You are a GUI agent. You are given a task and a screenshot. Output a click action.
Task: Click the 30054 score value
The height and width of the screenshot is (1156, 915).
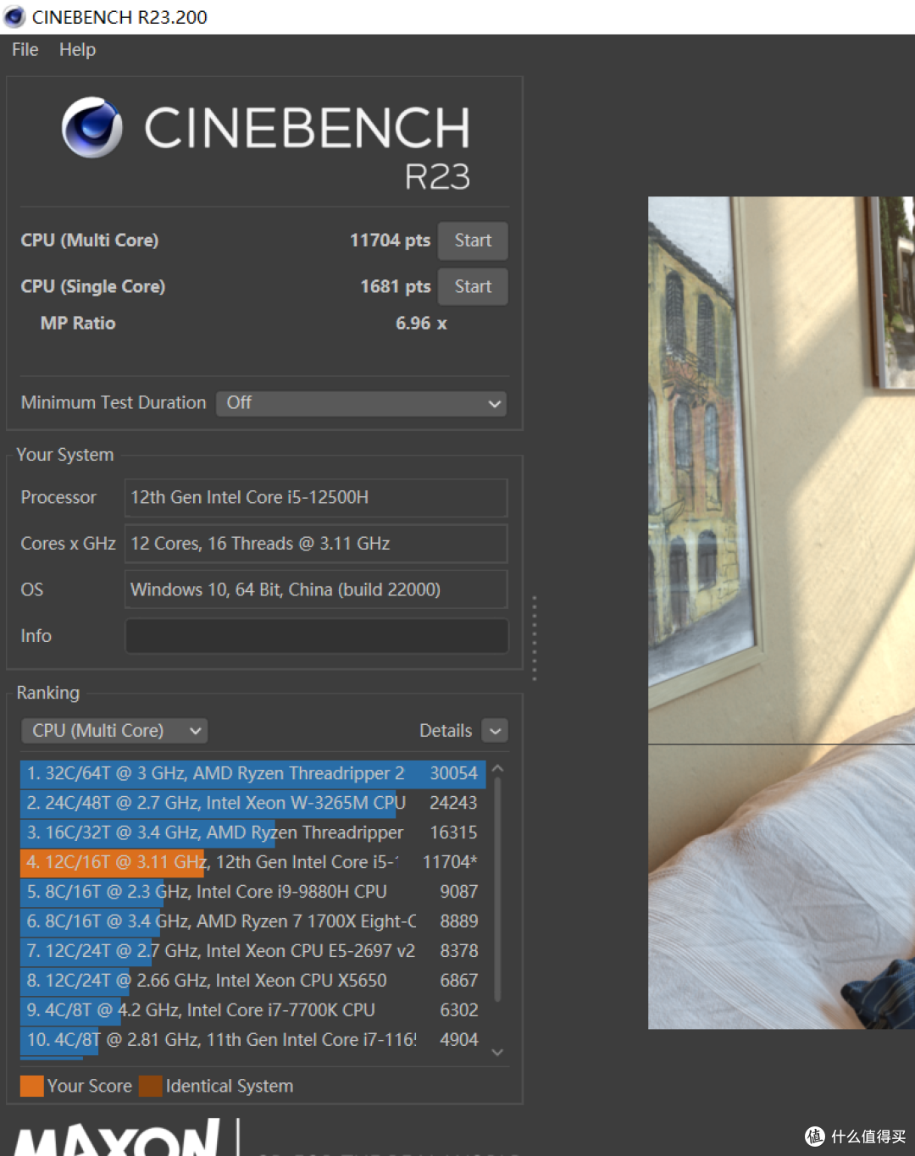coord(453,773)
